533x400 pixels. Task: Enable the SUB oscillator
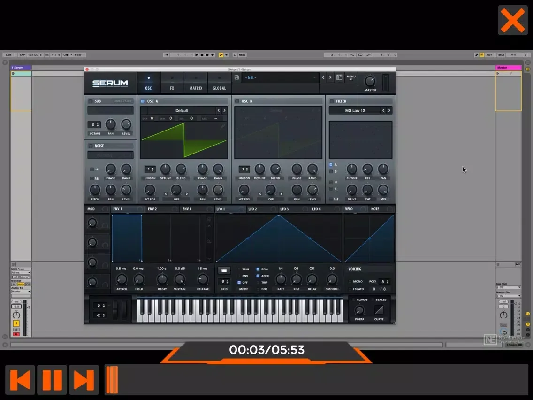[91, 101]
